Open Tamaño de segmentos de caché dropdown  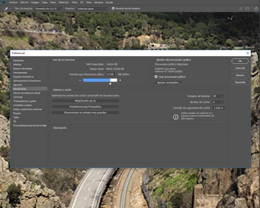coord(219,108)
